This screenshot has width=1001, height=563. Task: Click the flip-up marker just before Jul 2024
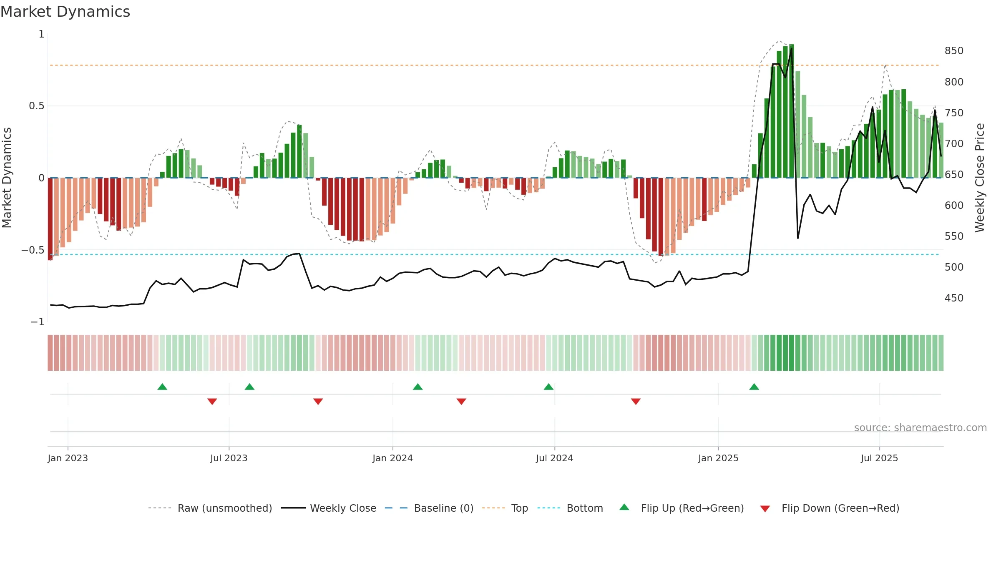click(x=548, y=387)
